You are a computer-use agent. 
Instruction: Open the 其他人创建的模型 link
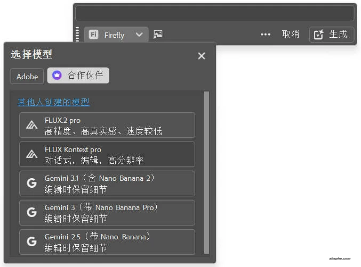(x=53, y=102)
